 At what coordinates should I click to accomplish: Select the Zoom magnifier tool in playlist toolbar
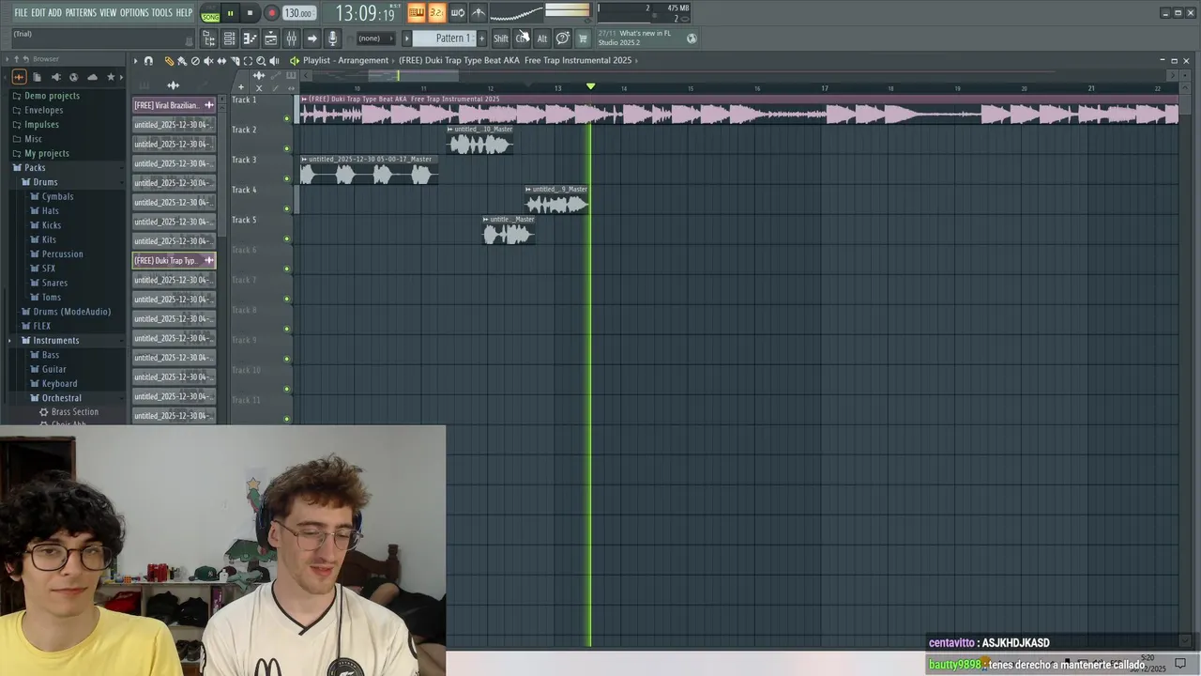coord(261,61)
